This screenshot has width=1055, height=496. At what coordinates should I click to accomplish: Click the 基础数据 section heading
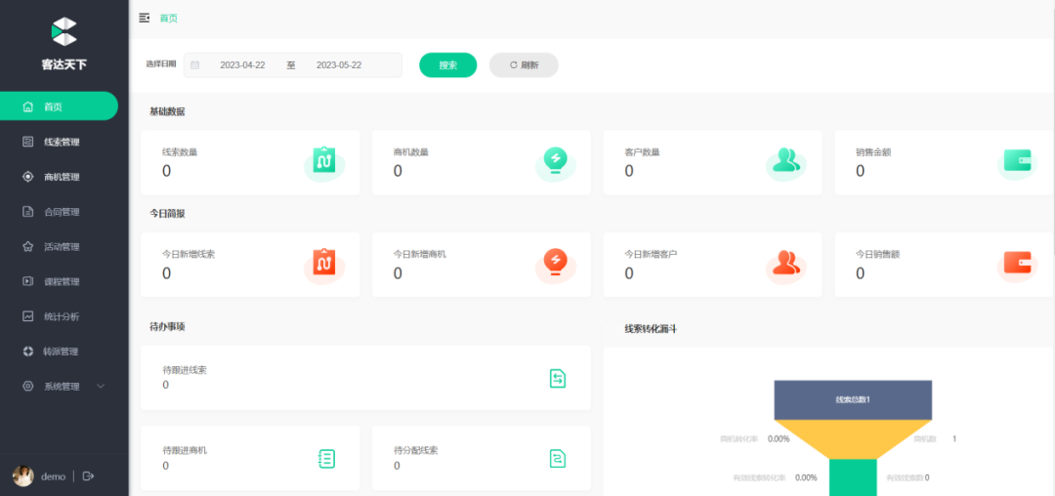pyautogui.click(x=167, y=111)
